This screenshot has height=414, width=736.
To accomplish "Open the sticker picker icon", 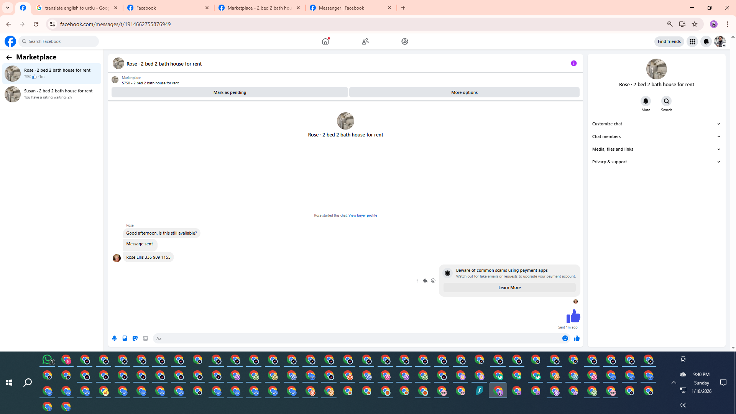I will (x=135, y=338).
